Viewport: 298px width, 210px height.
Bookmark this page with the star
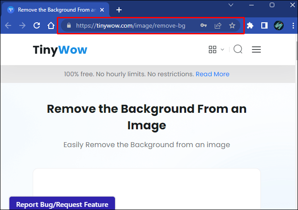pos(232,25)
